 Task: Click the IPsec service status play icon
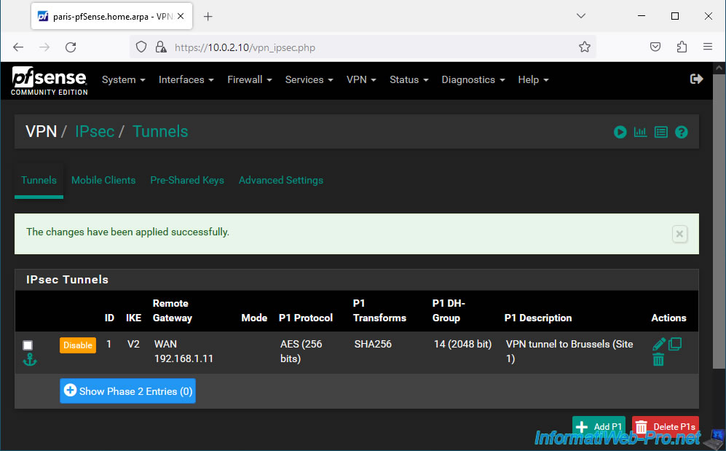pyautogui.click(x=620, y=133)
